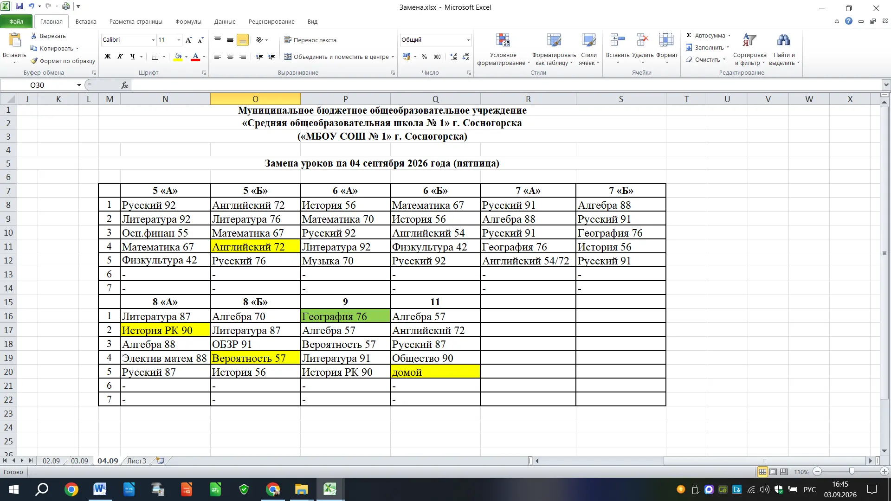Open the Calibri font name dropdown

153,40
